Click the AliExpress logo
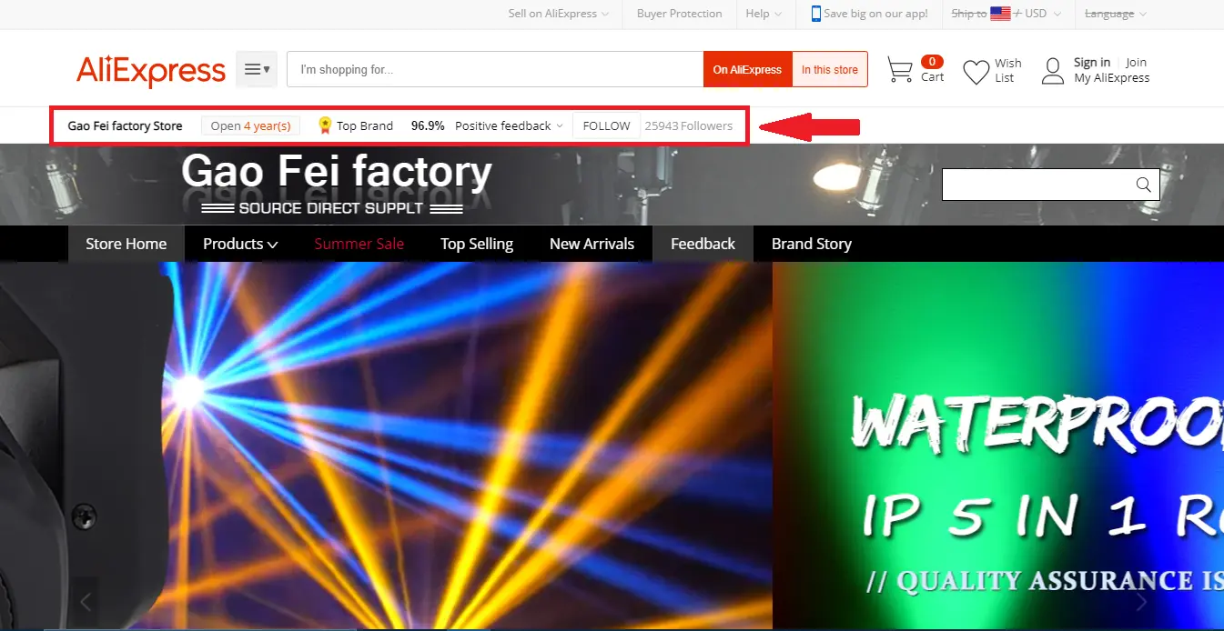This screenshot has width=1224, height=631. [x=150, y=70]
